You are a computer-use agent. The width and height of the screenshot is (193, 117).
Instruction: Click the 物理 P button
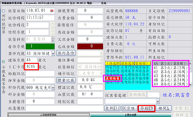(x=182, y=114)
